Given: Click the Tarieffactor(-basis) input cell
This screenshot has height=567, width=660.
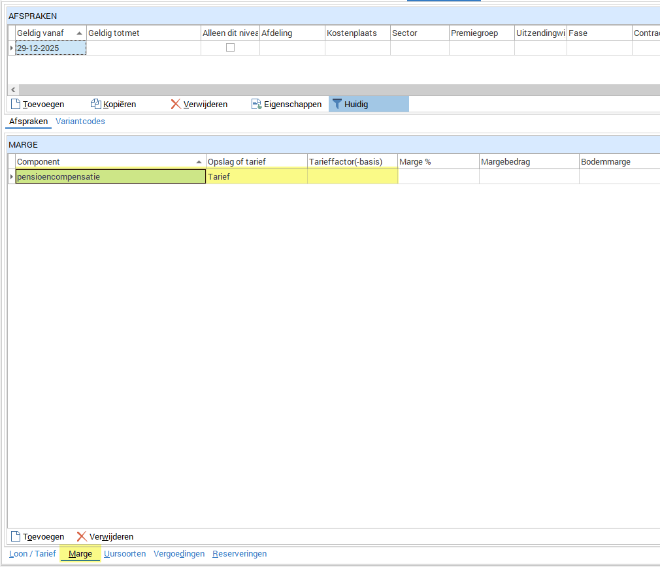Looking at the screenshot, I should 352,176.
